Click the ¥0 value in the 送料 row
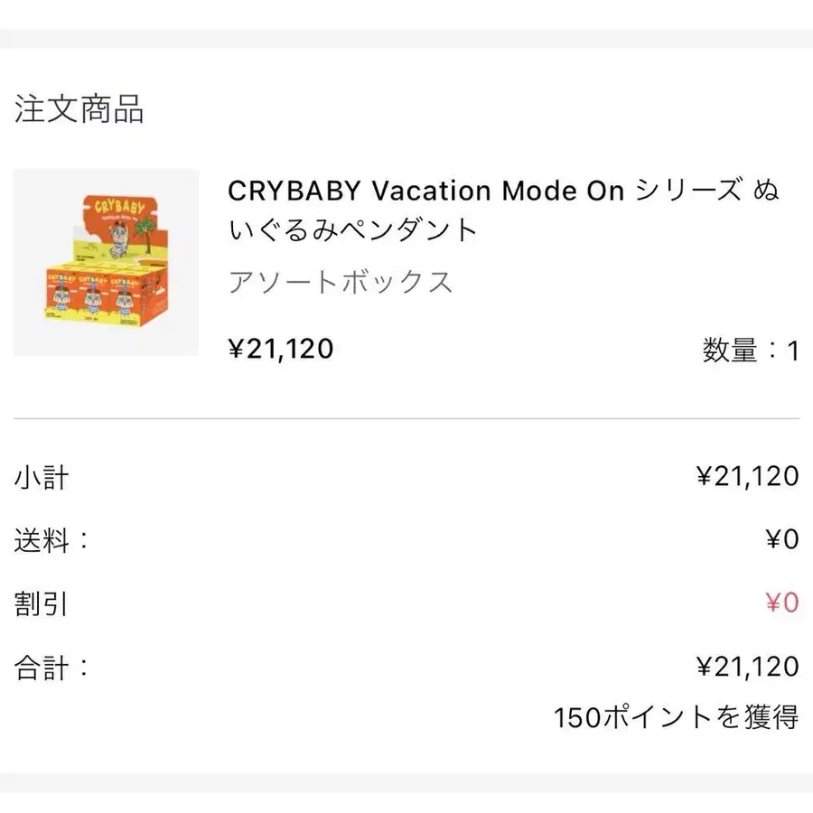The image size is (813, 813). (x=781, y=539)
